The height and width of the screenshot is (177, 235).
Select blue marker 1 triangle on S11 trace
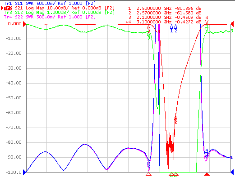click(171, 27)
